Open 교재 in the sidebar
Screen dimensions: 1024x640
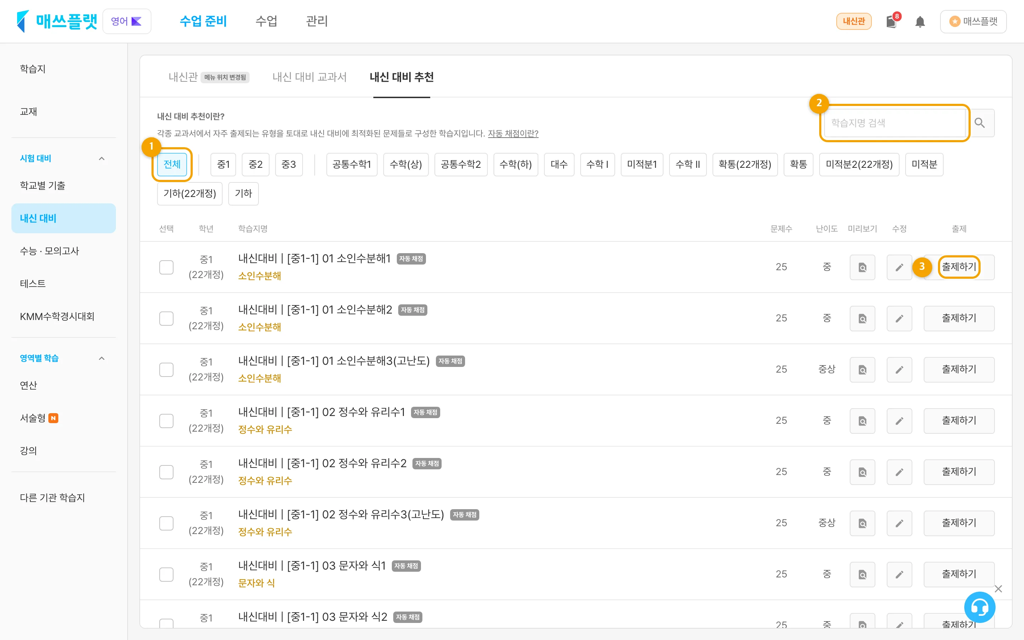pyautogui.click(x=28, y=111)
